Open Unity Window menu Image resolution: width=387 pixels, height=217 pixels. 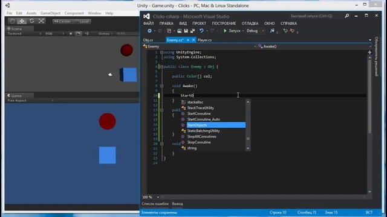(94, 13)
